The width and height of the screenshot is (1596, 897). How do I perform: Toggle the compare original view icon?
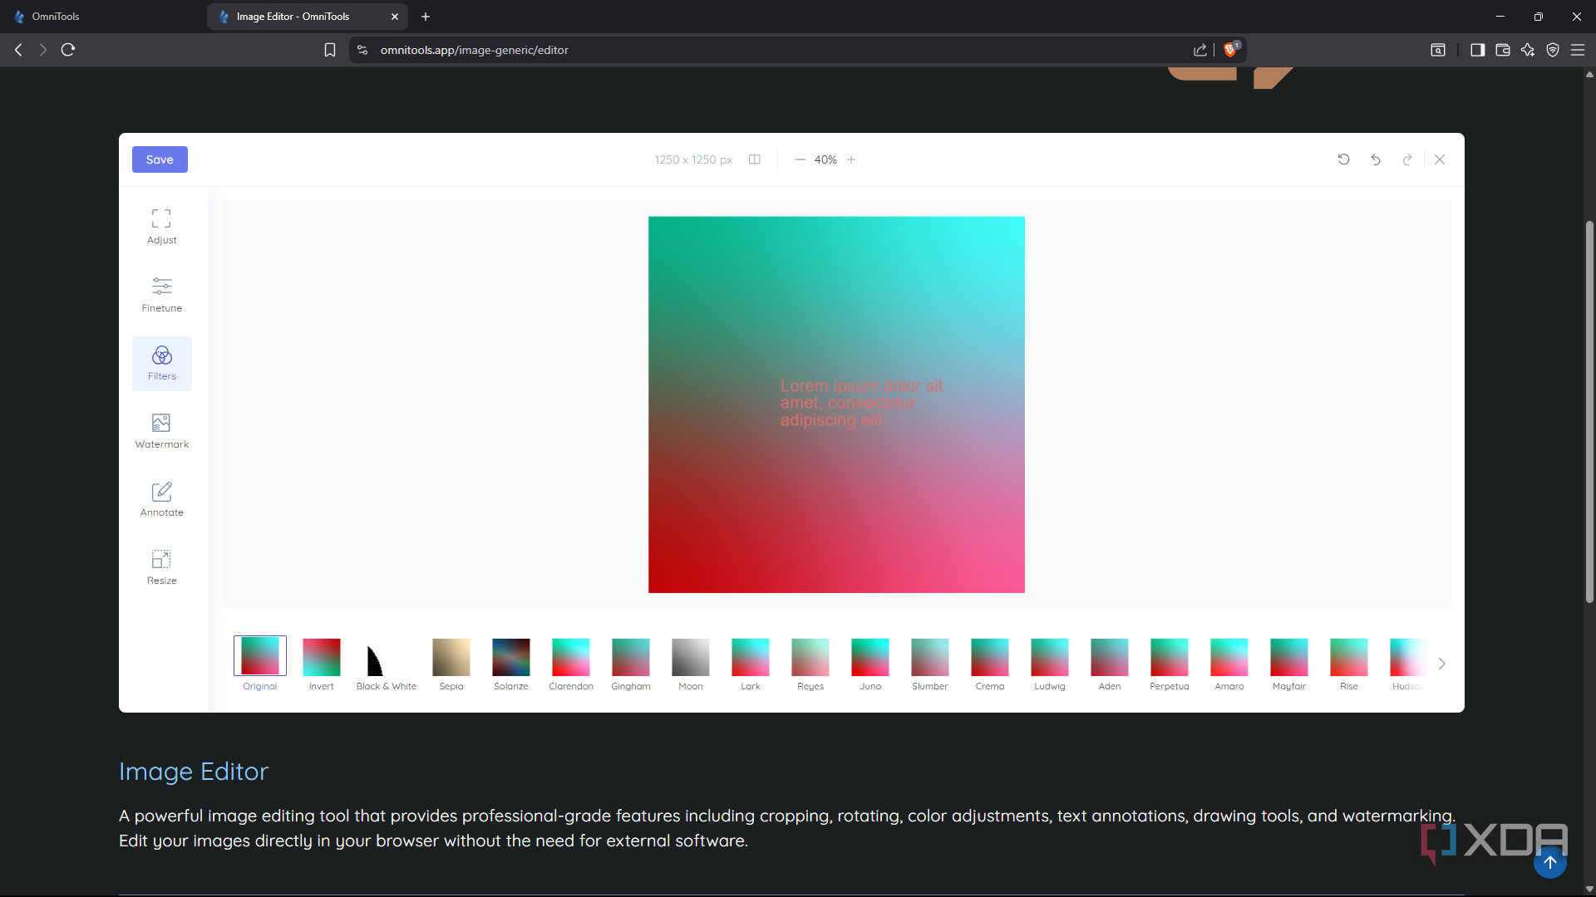pos(755,159)
